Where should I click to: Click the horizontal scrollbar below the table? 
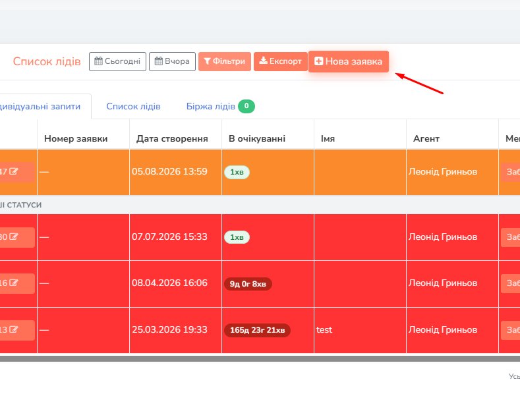260,359
